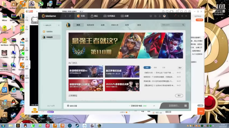Open the red-dot menu icon in WeGame's title bar
The width and height of the screenshot is (229, 128).
click(175, 16)
